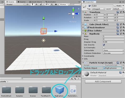Open the ParticlePack folder
This screenshot has width=125, height=98.
coord(6,91)
